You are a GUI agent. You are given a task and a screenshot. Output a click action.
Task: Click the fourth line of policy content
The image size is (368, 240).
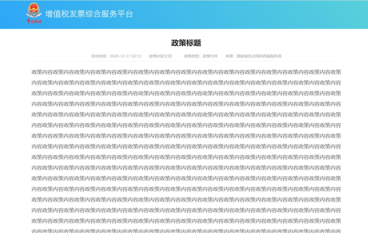click(x=186, y=104)
